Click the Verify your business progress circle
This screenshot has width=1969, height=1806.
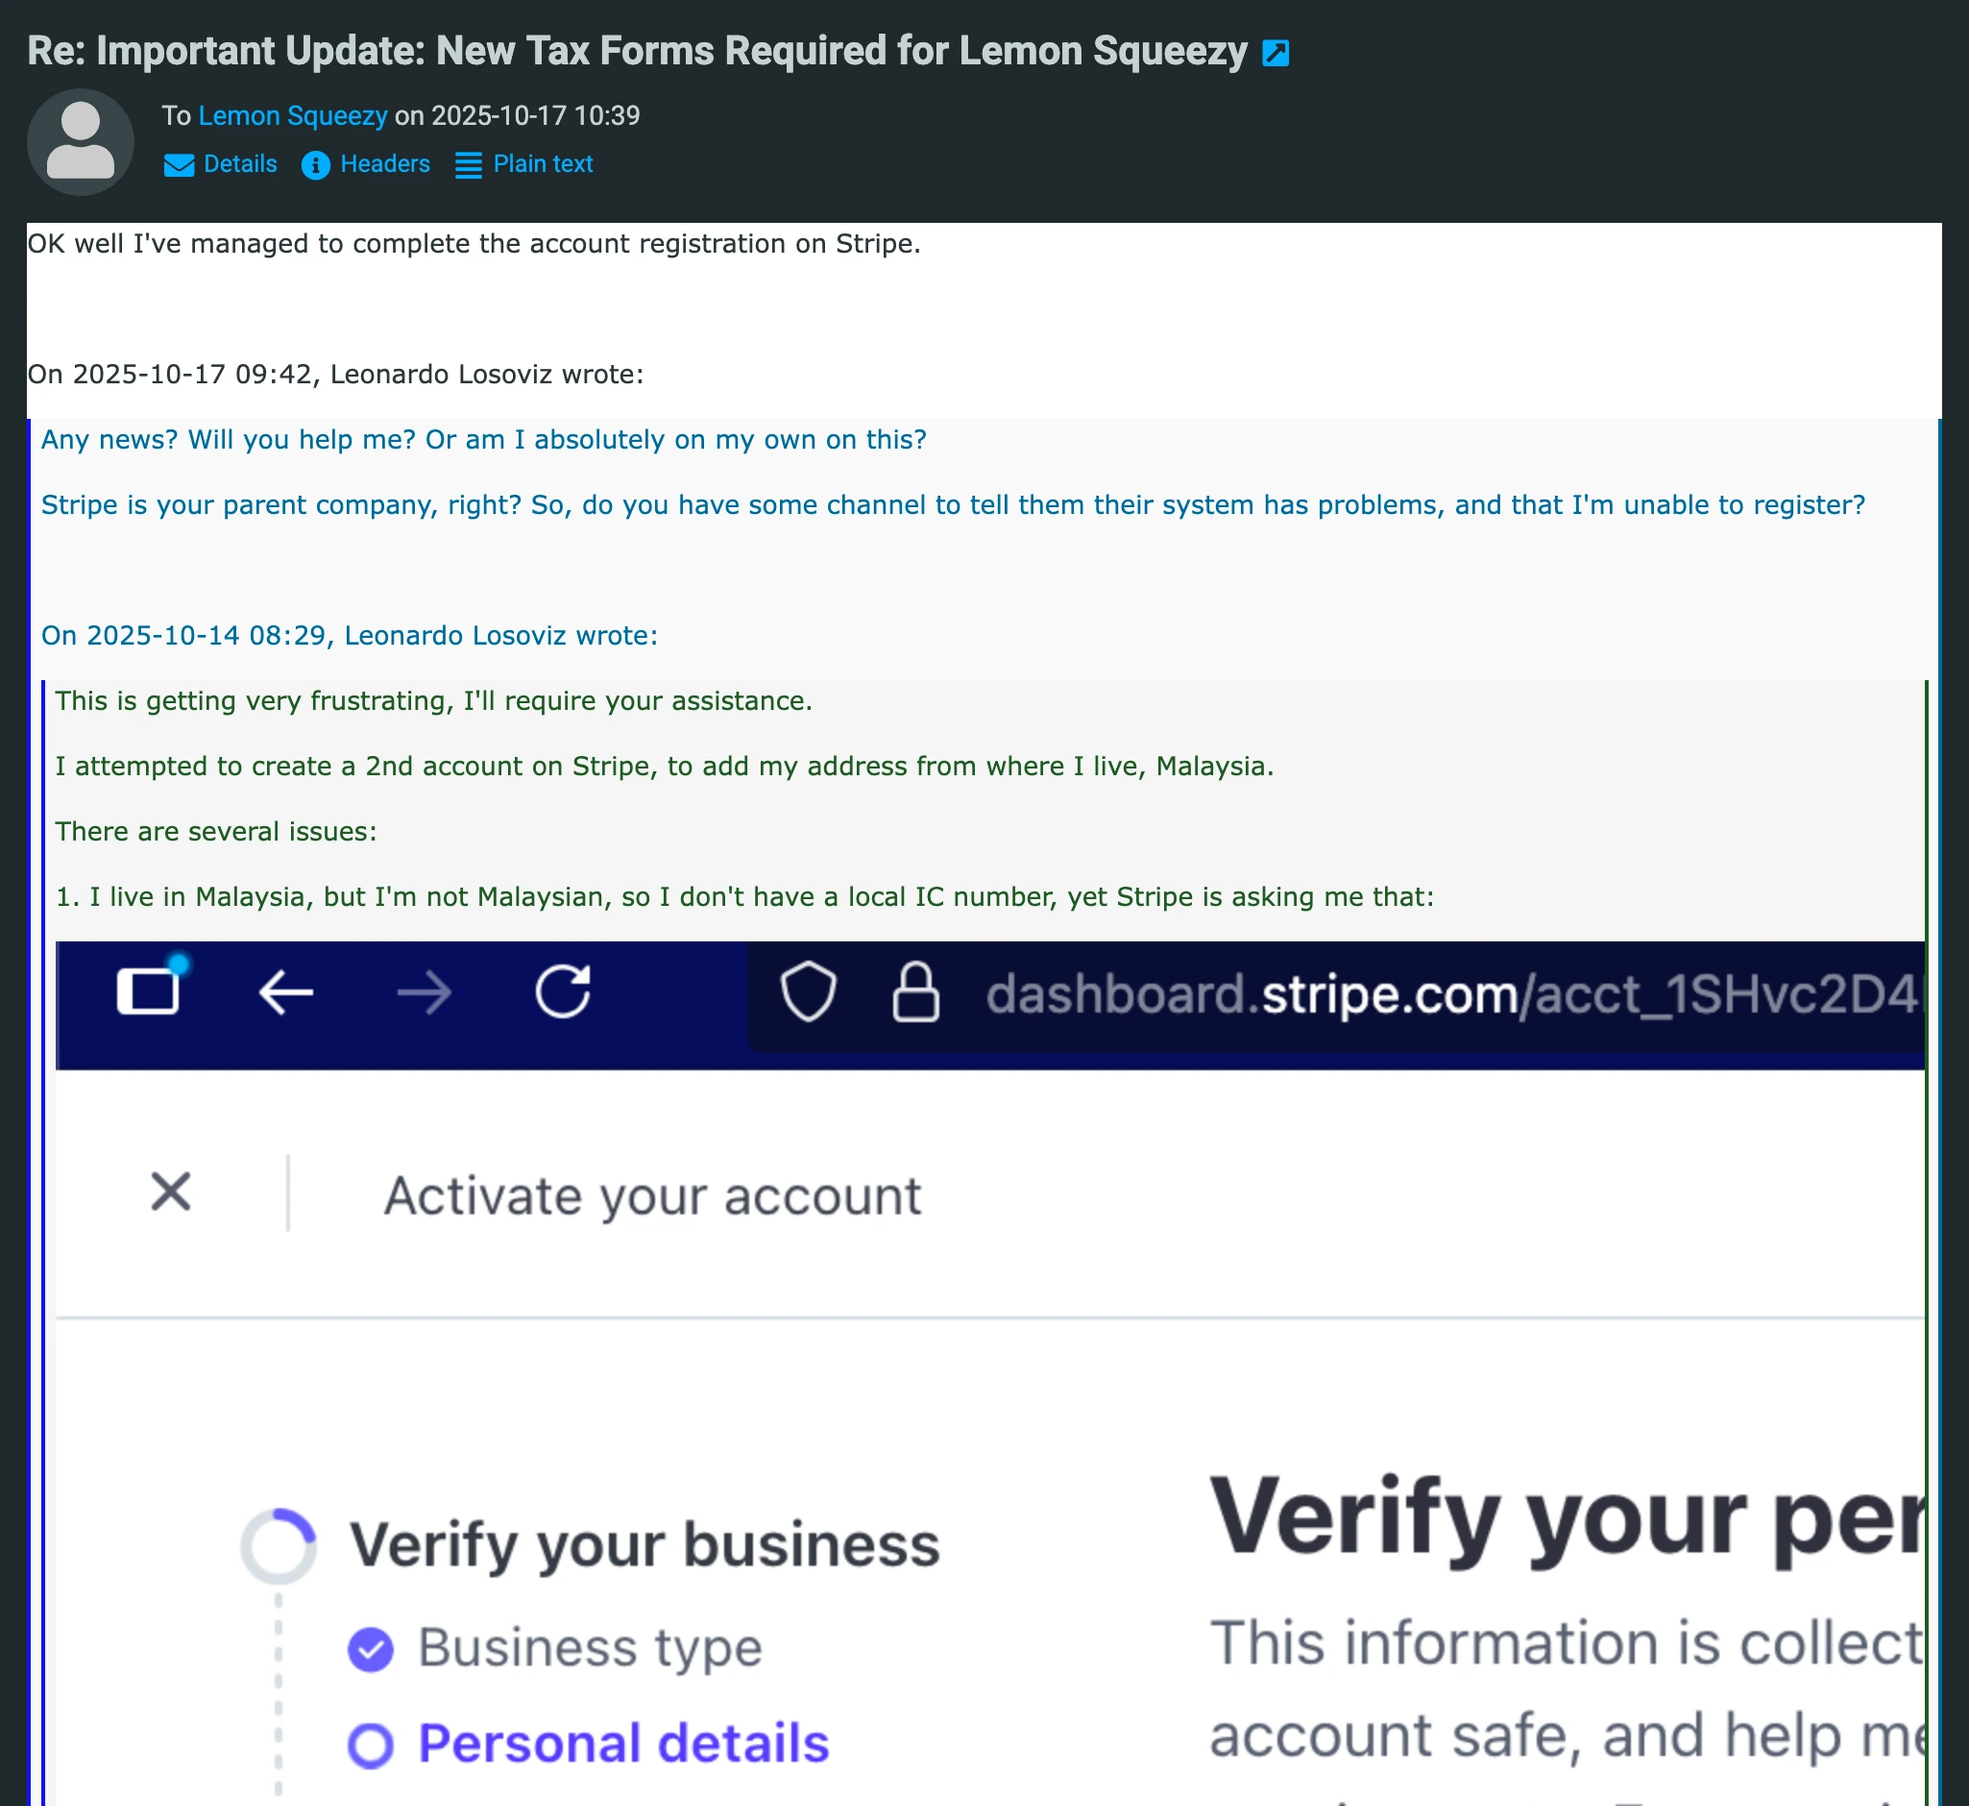[x=277, y=1544]
